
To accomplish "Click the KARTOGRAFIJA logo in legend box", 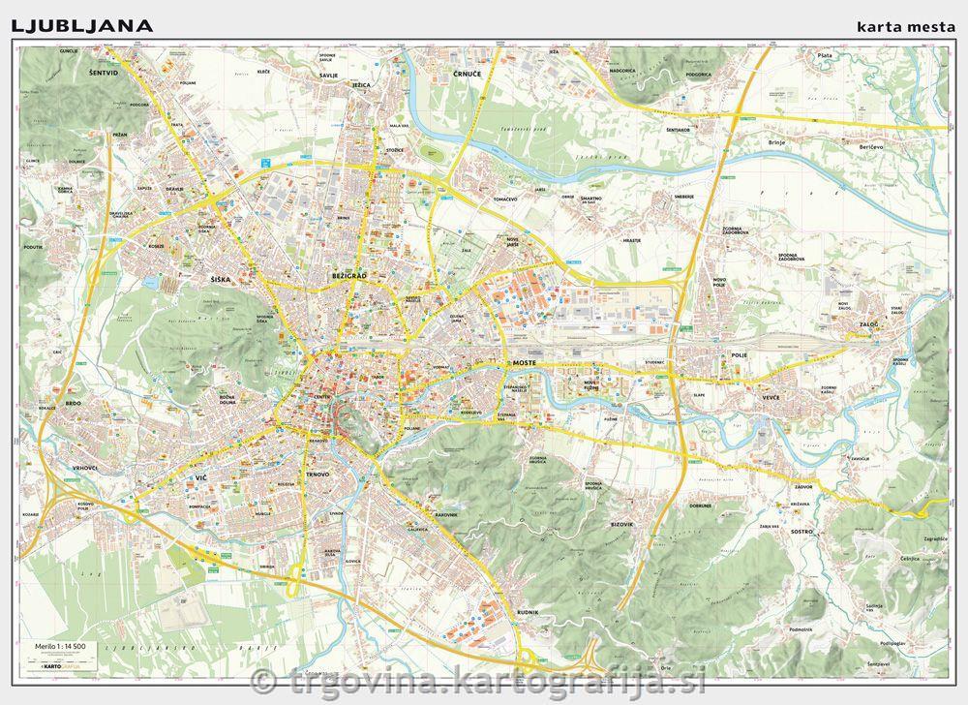I will [60, 666].
